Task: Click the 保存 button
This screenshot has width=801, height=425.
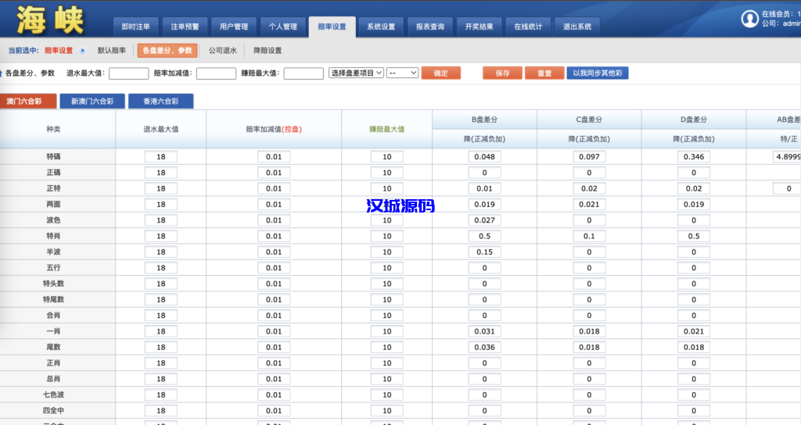Action: (x=502, y=73)
